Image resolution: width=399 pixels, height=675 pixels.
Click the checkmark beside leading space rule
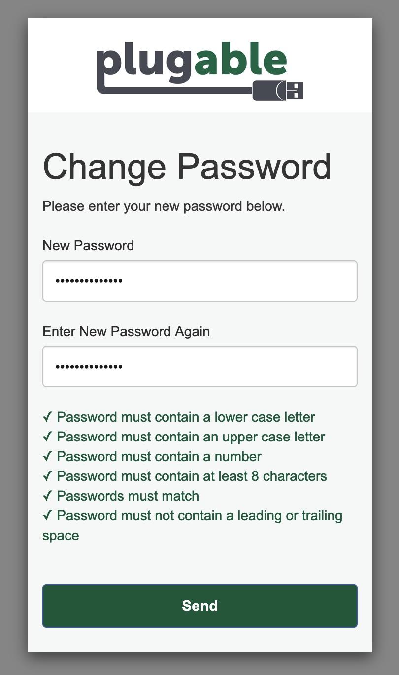click(48, 515)
